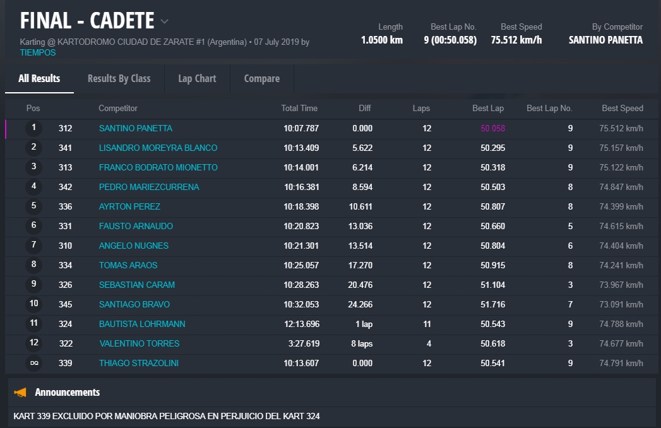This screenshot has width=661, height=428.
Task: Click the Best Lap column header
Action: (x=488, y=108)
